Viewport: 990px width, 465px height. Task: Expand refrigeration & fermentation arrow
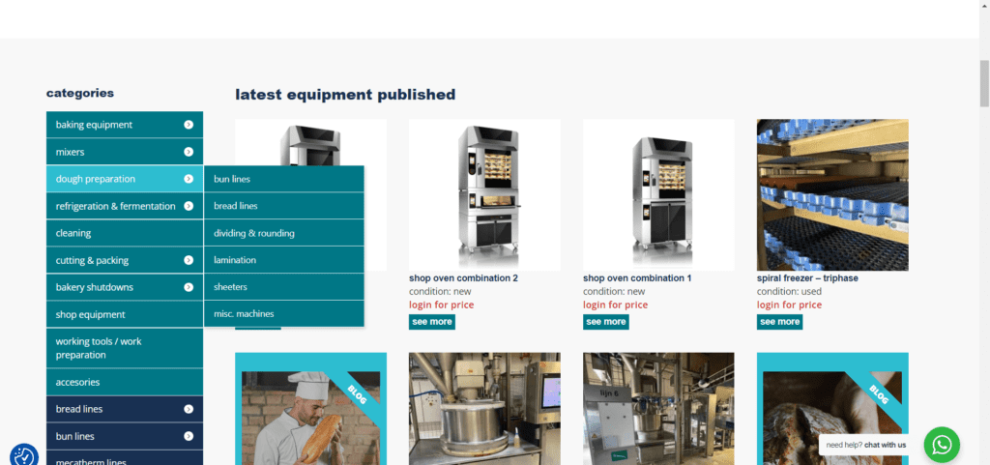pyautogui.click(x=189, y=206)
